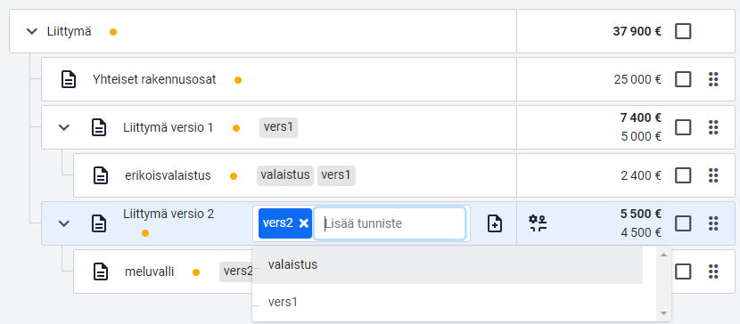Click the add-document icon in Liittymä versio 2 row

495,223
